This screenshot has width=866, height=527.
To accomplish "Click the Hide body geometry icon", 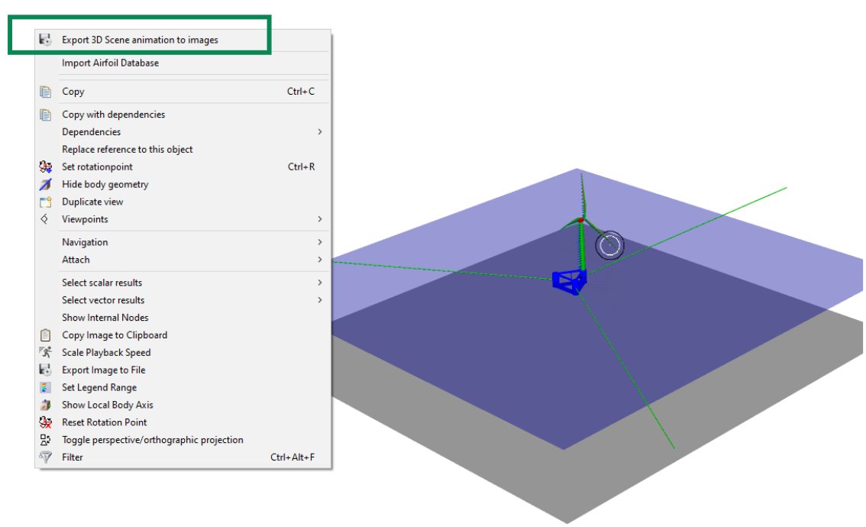I will tap(45, 184).
